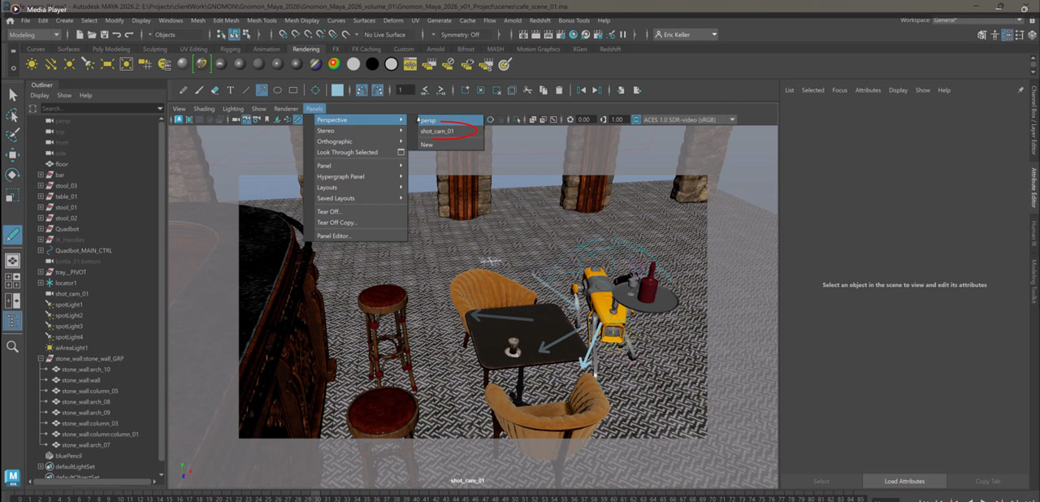Viewport: 1040px width, 502px height.
Task: Toggle the Blue Pencil ghost previous frames button
Action: [362, 90]
